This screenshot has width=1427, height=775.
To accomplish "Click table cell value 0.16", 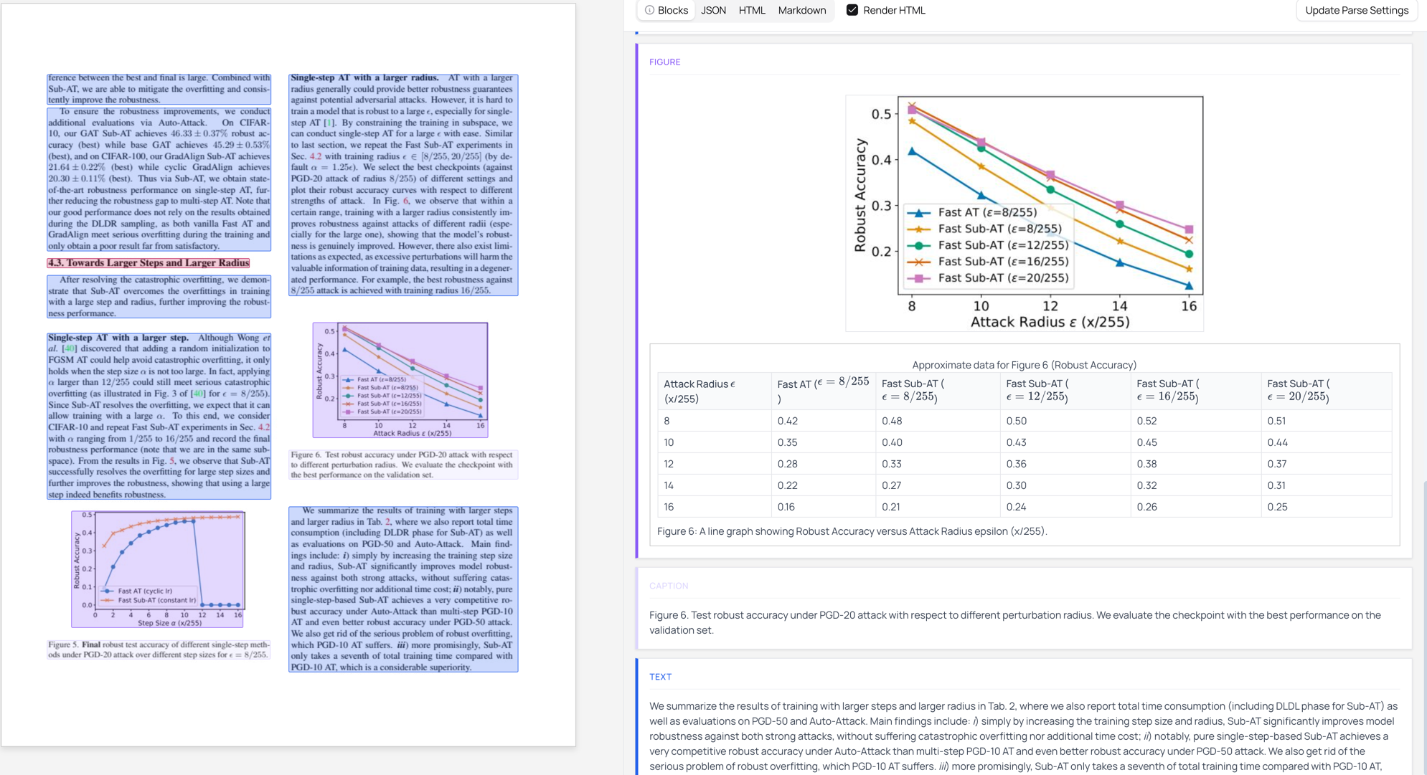I will click(786, 507).
